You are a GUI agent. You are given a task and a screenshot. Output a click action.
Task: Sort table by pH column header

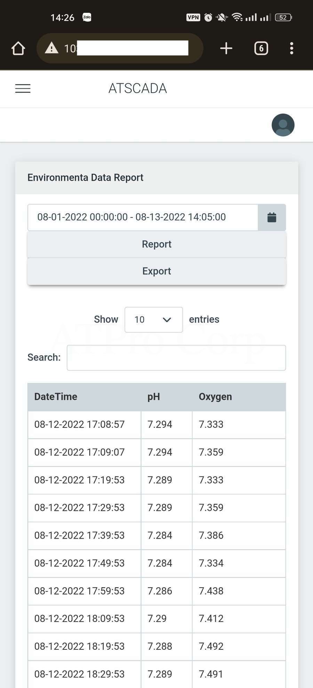pyautogui.click(x=154, y=397)
